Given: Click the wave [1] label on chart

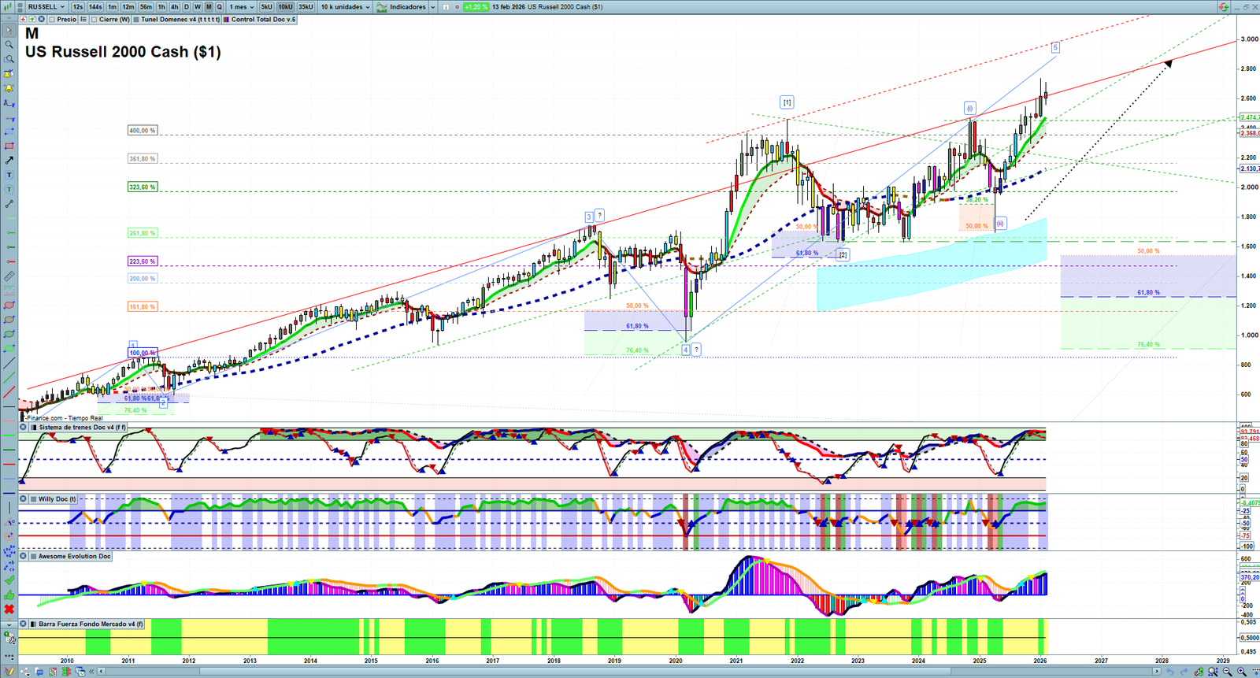Looking at the screenshot, I should pyautogui.click(x=787, y=102).
